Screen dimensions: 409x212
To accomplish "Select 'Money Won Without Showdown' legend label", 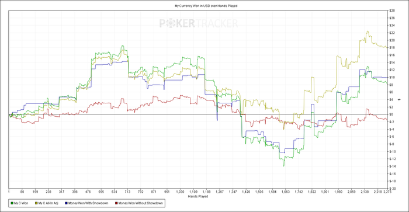I will (141, 203).
